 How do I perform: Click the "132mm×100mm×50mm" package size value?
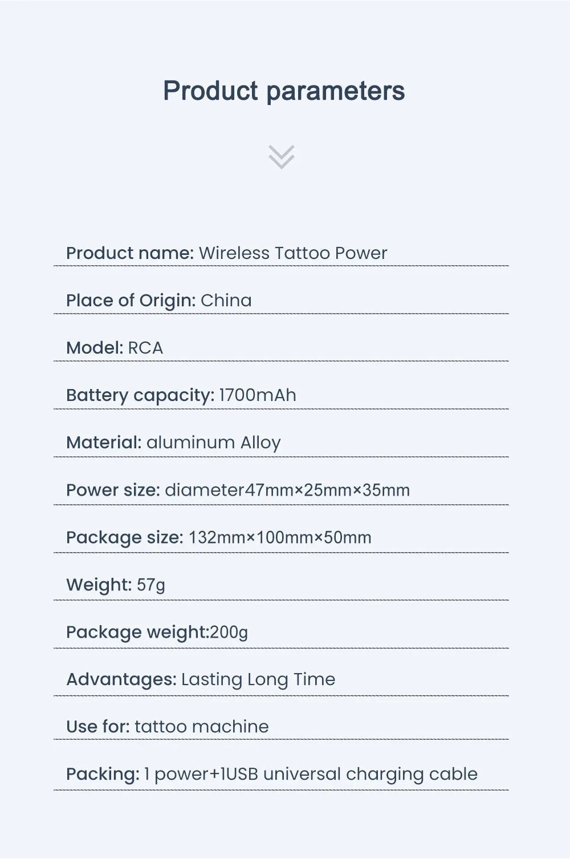coord(280,537)
